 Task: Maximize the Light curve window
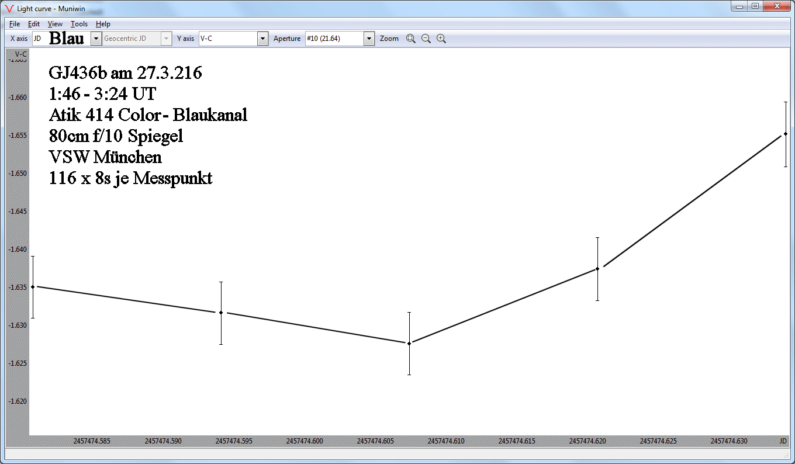[755, 6]
